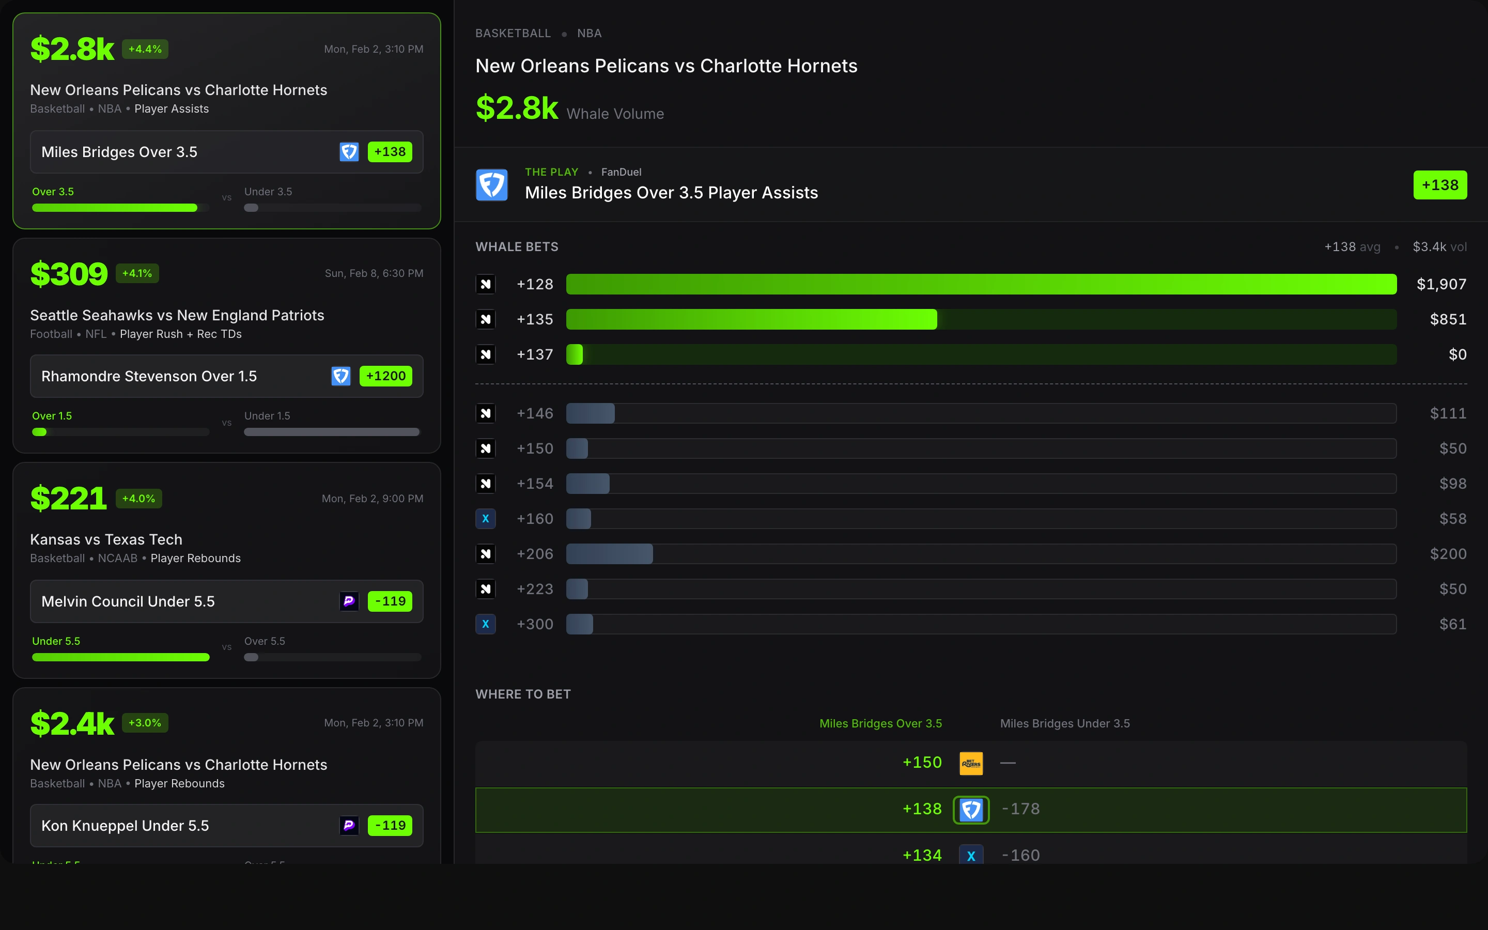Click the $1,907 whale bet volume bar
This screenshot has width=1488, height=930.
click(981, 284)
